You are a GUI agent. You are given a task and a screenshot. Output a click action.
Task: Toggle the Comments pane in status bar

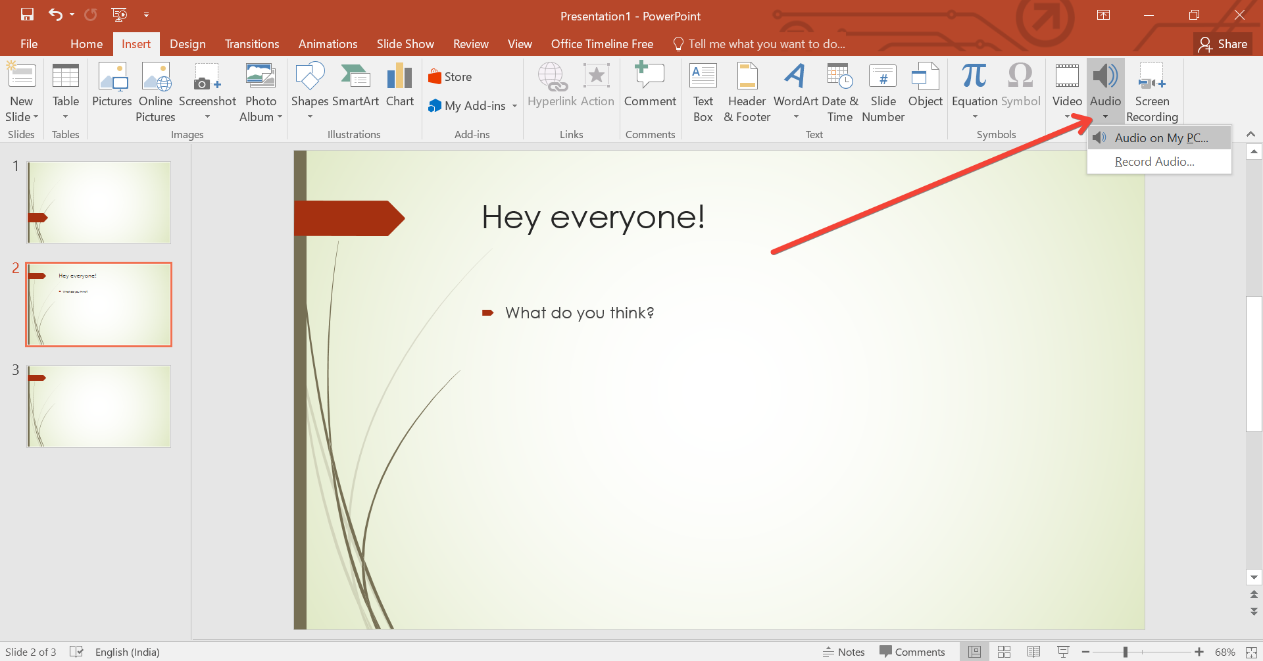coord(912,652)
